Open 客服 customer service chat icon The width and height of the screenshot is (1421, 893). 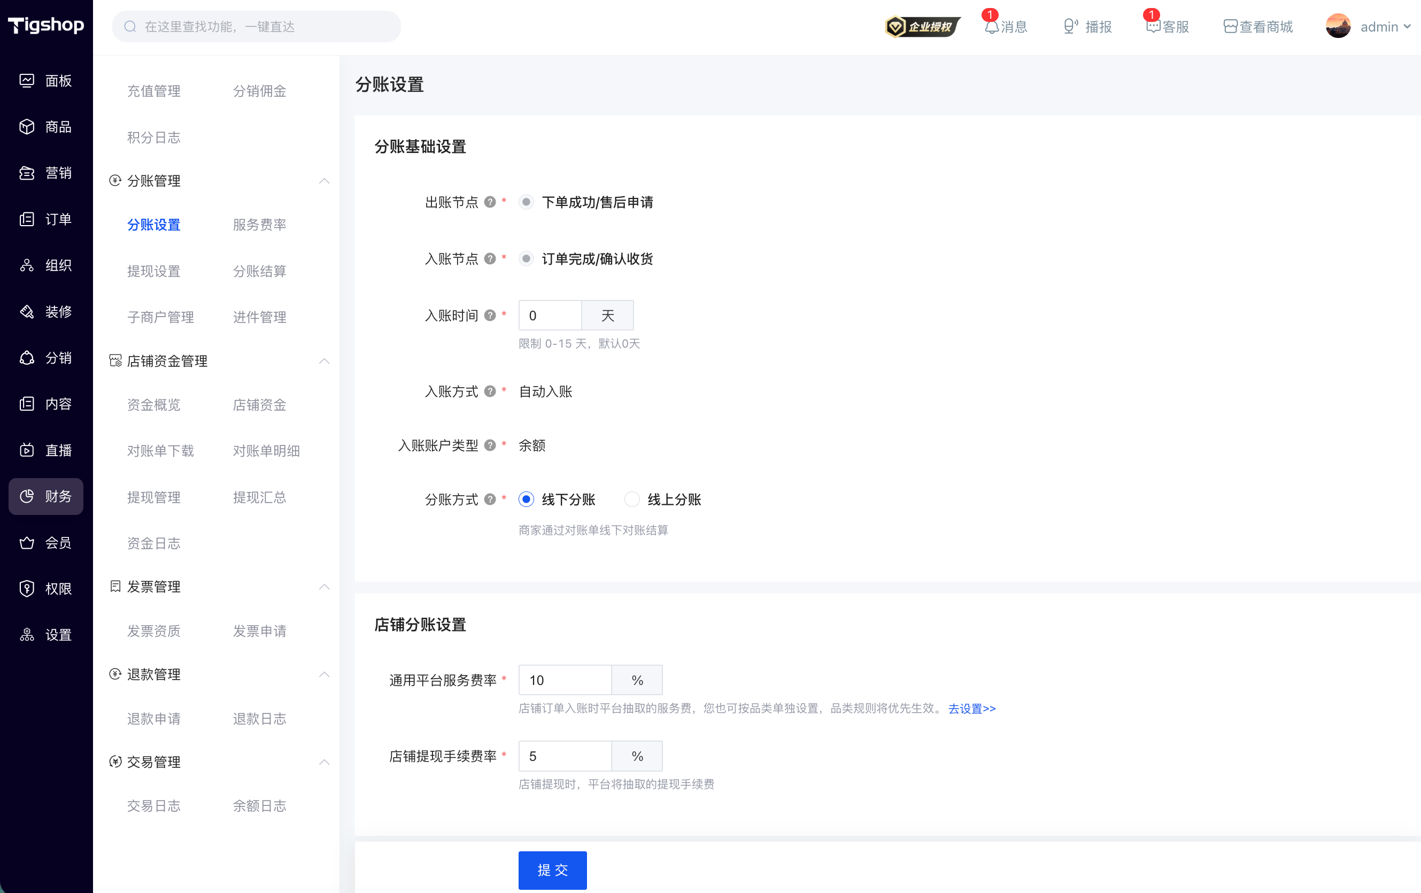pyautogui.click(x=1153, y=27)
